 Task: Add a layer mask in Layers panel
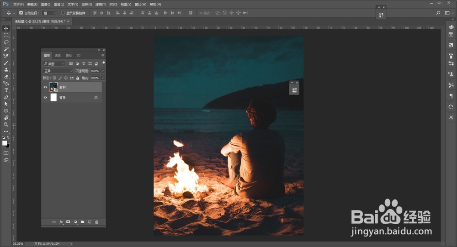[68, 222]
